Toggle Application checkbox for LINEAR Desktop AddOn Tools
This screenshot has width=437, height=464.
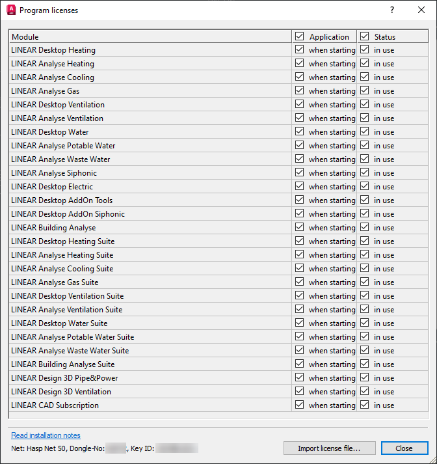pos(299,199)
